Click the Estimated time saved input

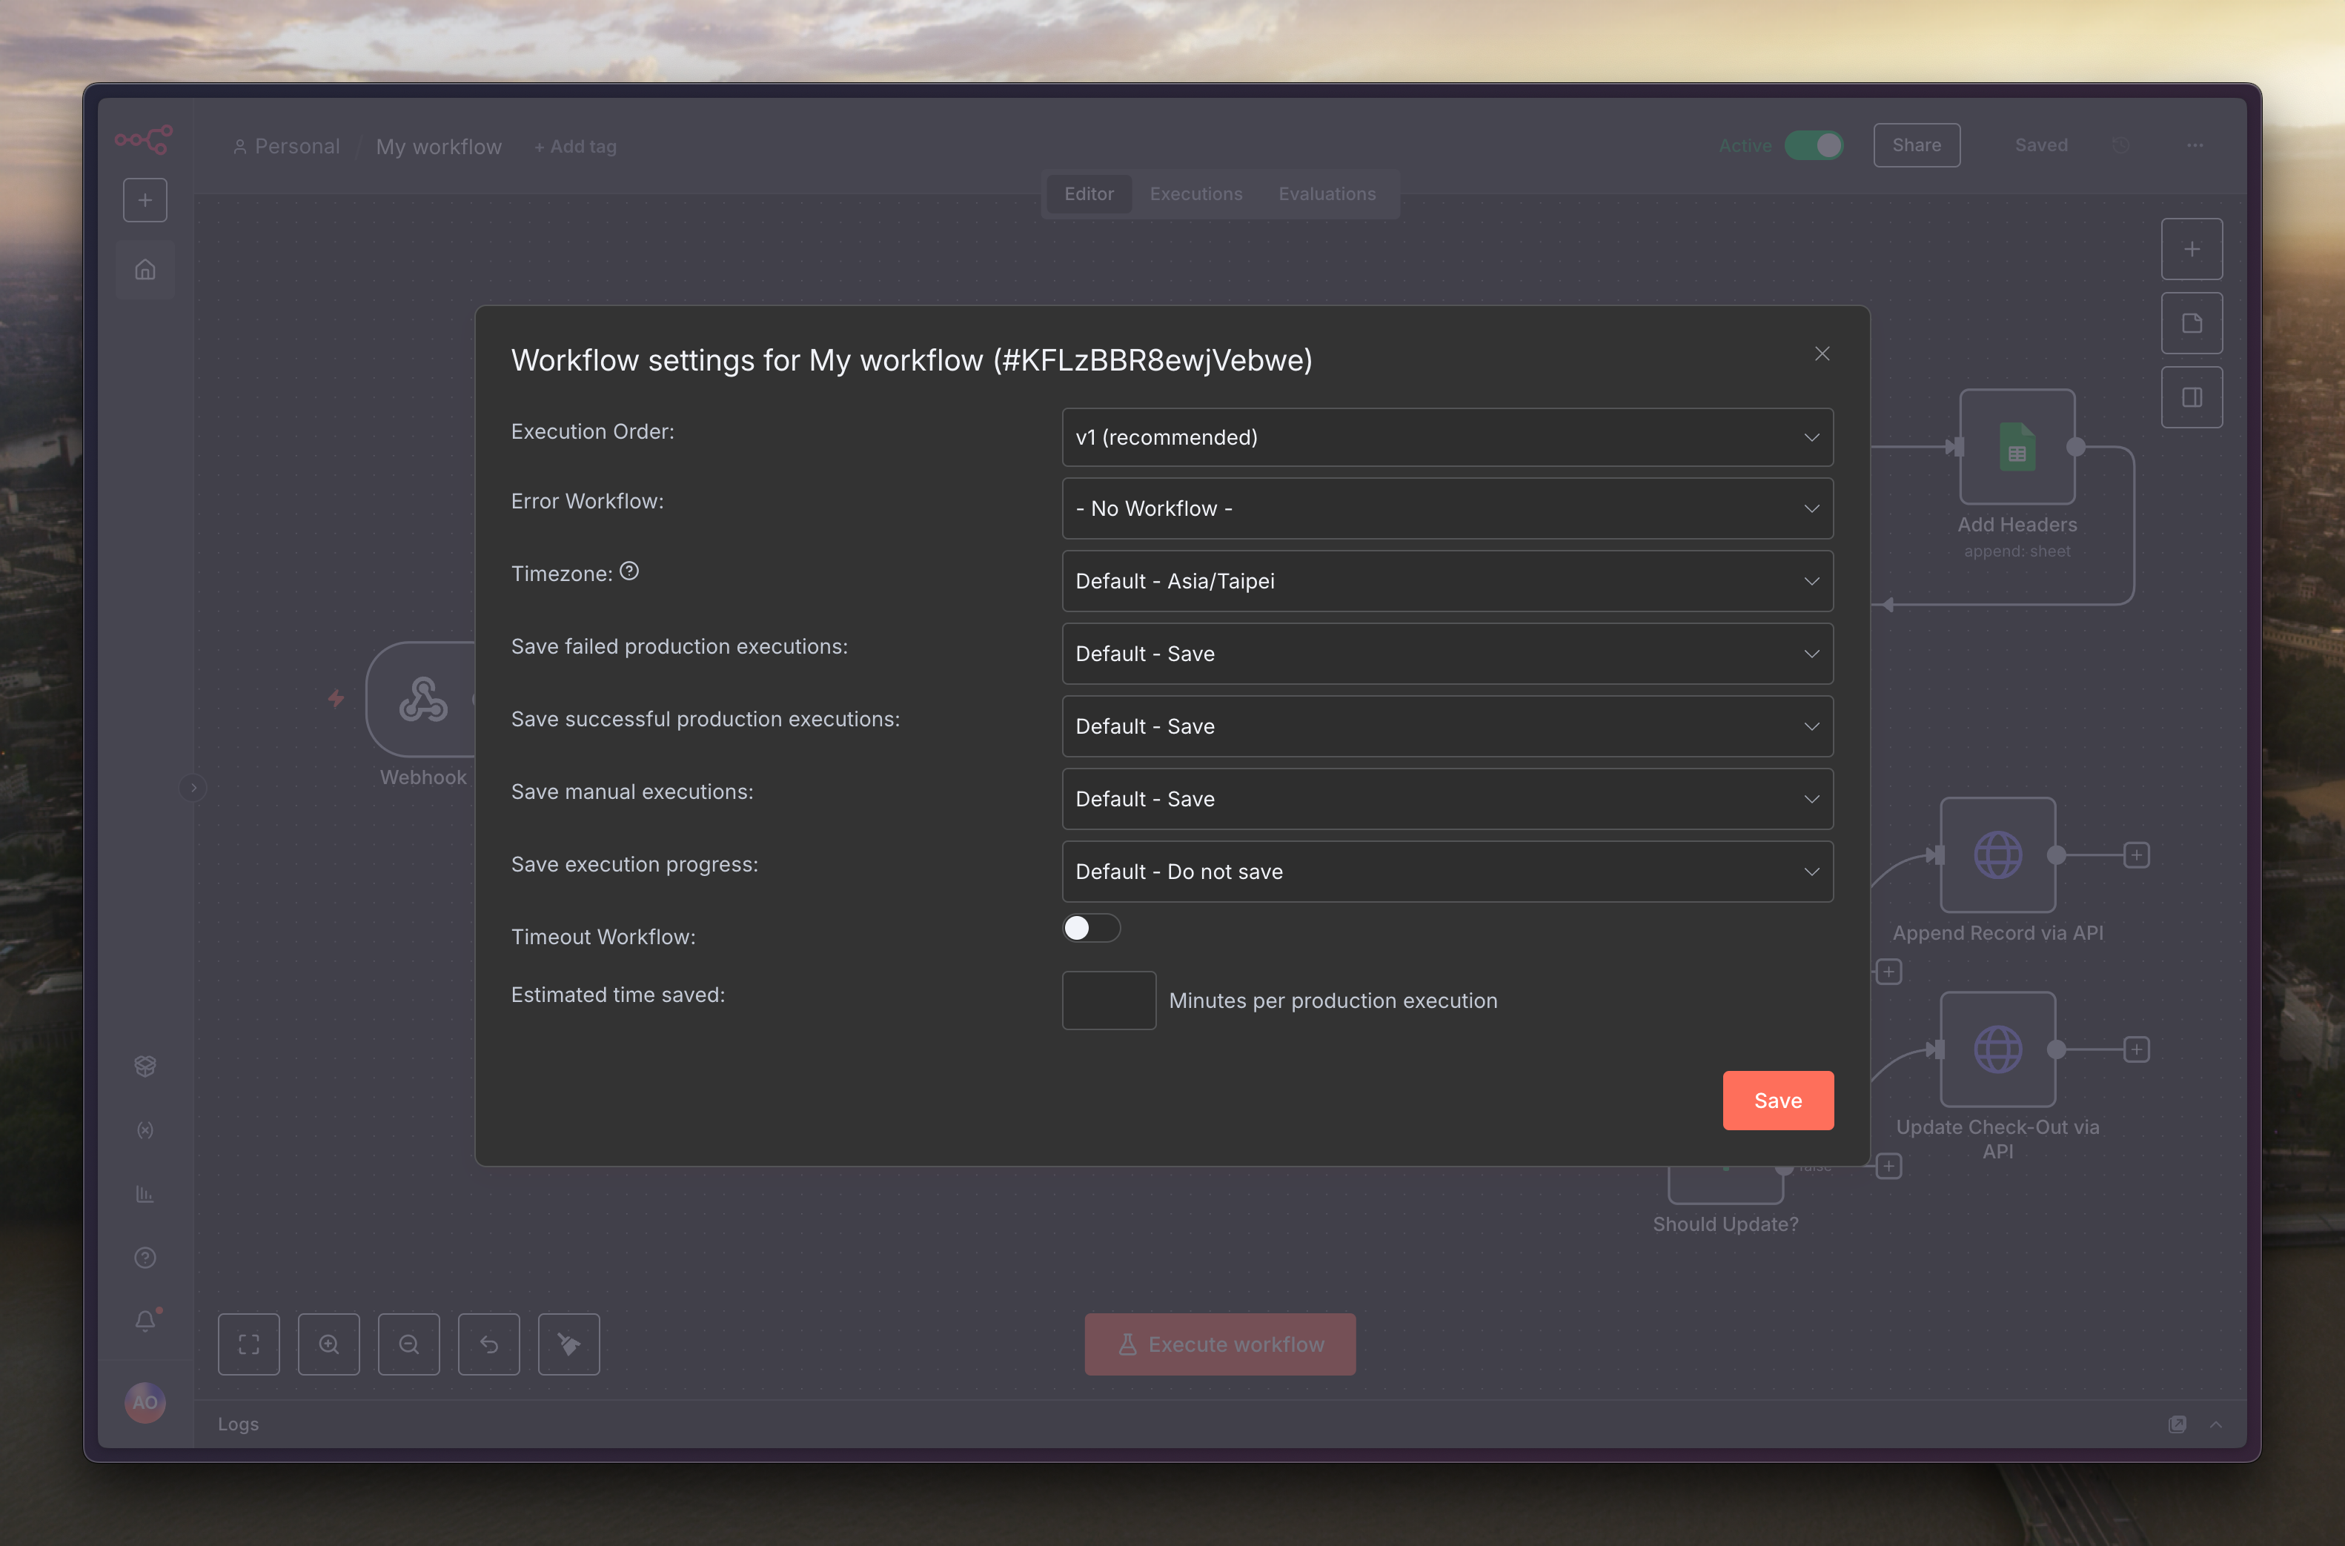pyautogui.click(x=1108, y=1000)
